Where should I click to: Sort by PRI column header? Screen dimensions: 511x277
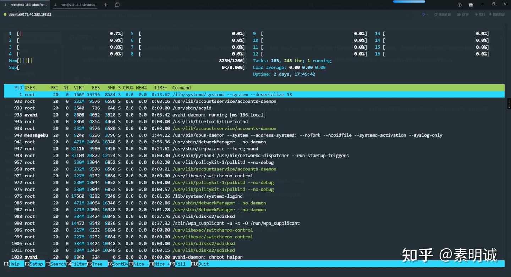pos(54,88)
